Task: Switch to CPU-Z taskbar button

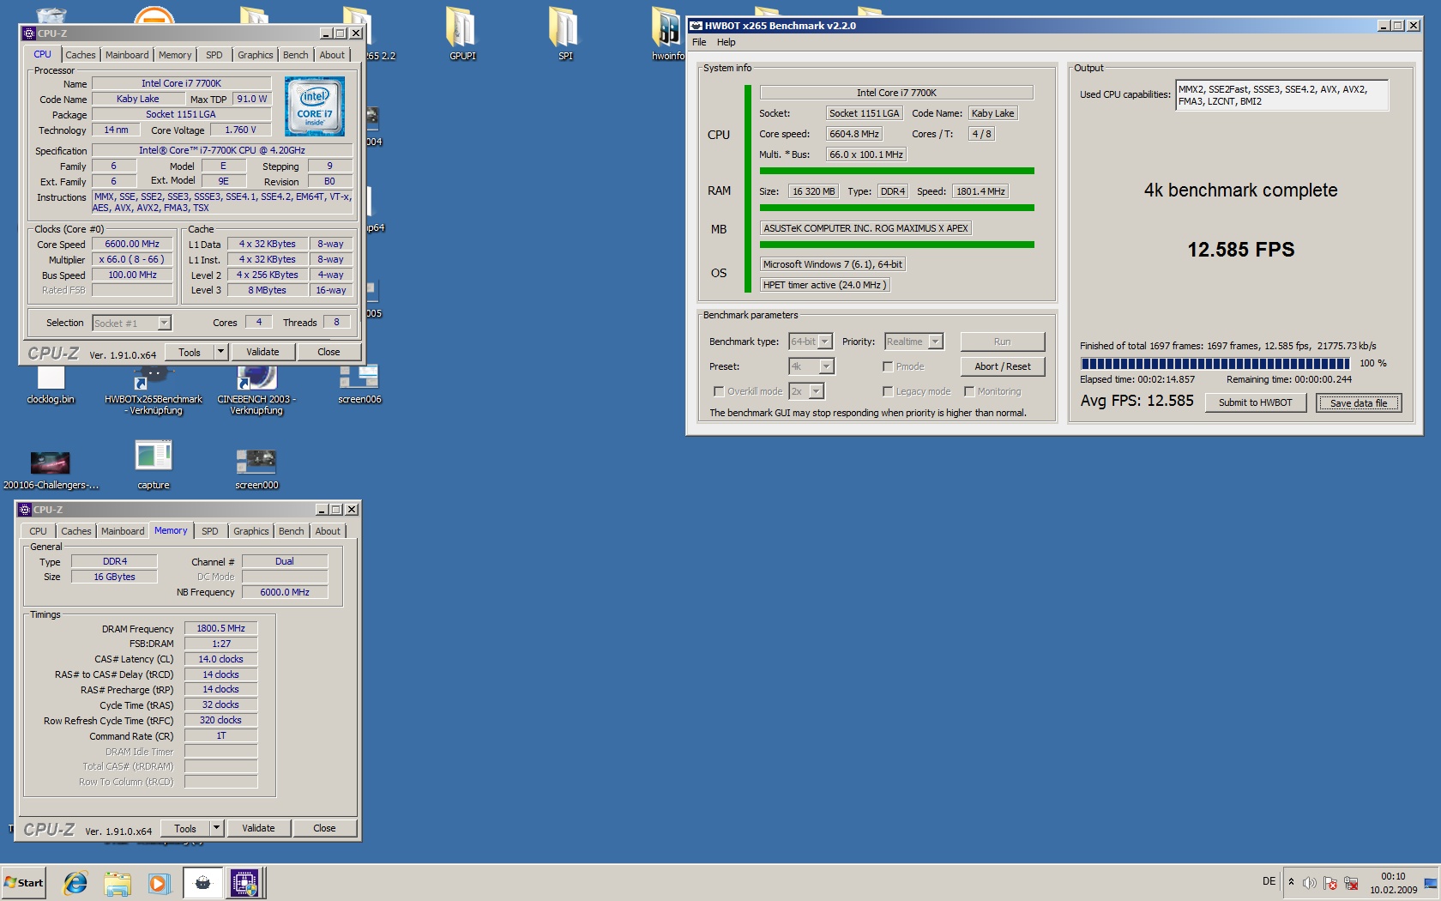Action: [x=245, y=883]
